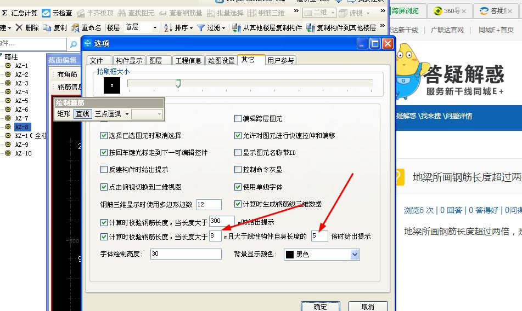Click the 平齐板顶 toolbar icon
Image resolution: width=522 pixels, height=311 pixels.
81,13
